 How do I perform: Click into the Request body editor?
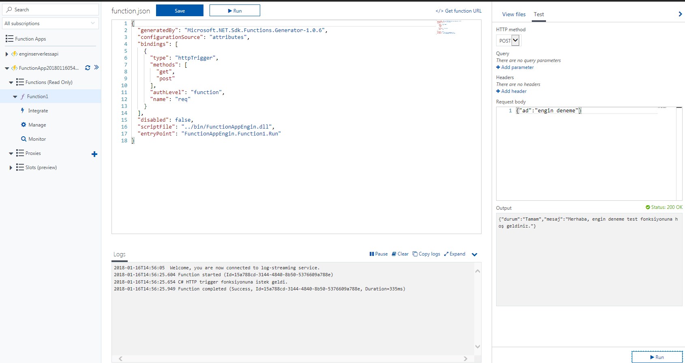click(x=586, y=153)
